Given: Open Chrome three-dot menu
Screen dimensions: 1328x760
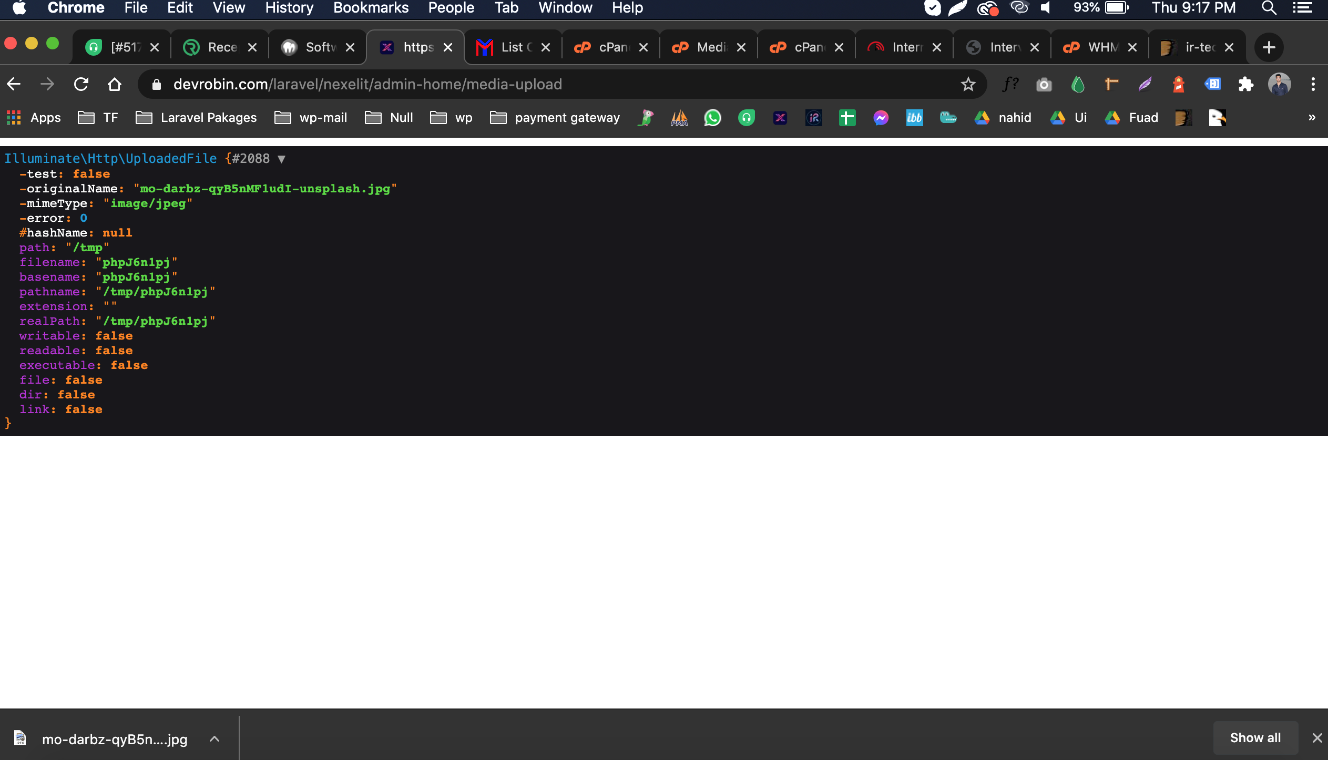Looking at the screenshot, I should [1313, 84].
